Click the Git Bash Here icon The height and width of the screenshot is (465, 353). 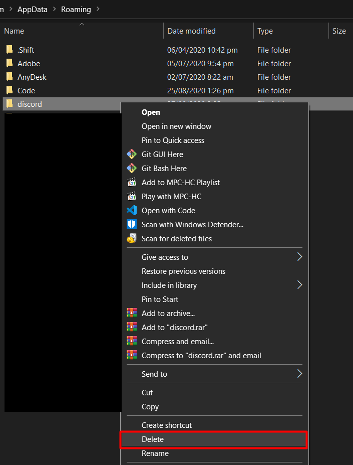tap(132, 168)
